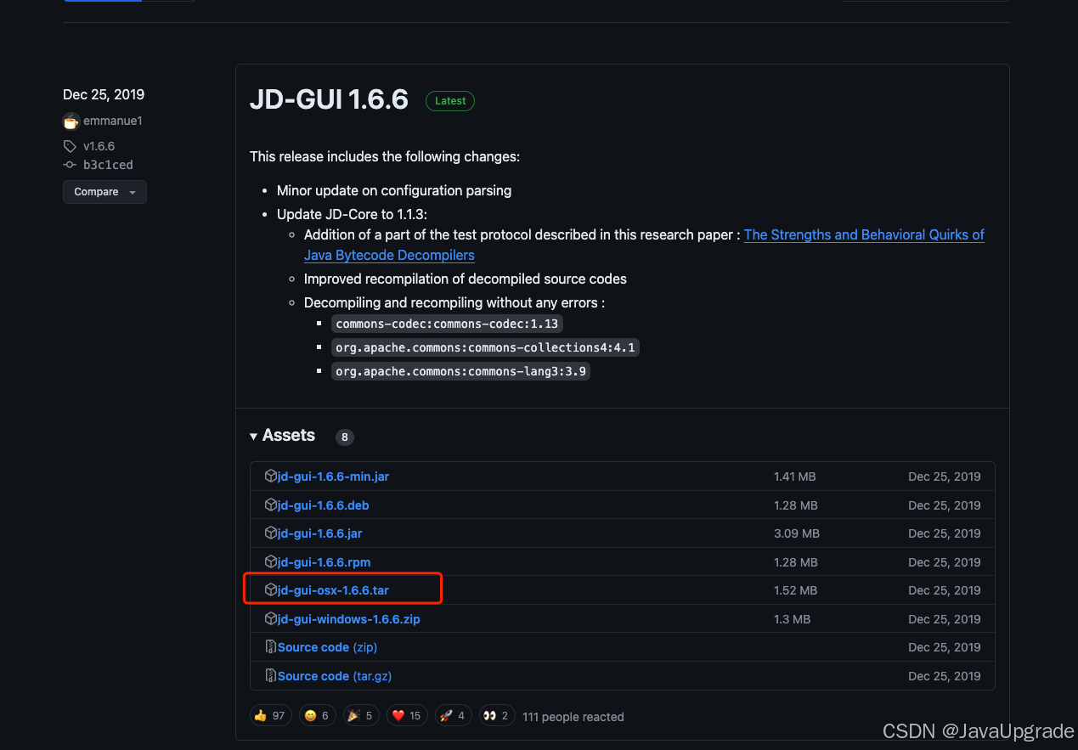
Task: Open the JD-GUI 1.6.6 release title
Action: coord(329,99)
